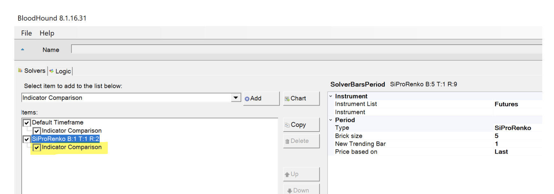Switch to Solvers tab
The width and height of the screenshot is (554, 194).
[32, 71]
